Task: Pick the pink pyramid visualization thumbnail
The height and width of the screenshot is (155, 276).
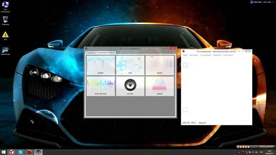Action: click(160, 86)
